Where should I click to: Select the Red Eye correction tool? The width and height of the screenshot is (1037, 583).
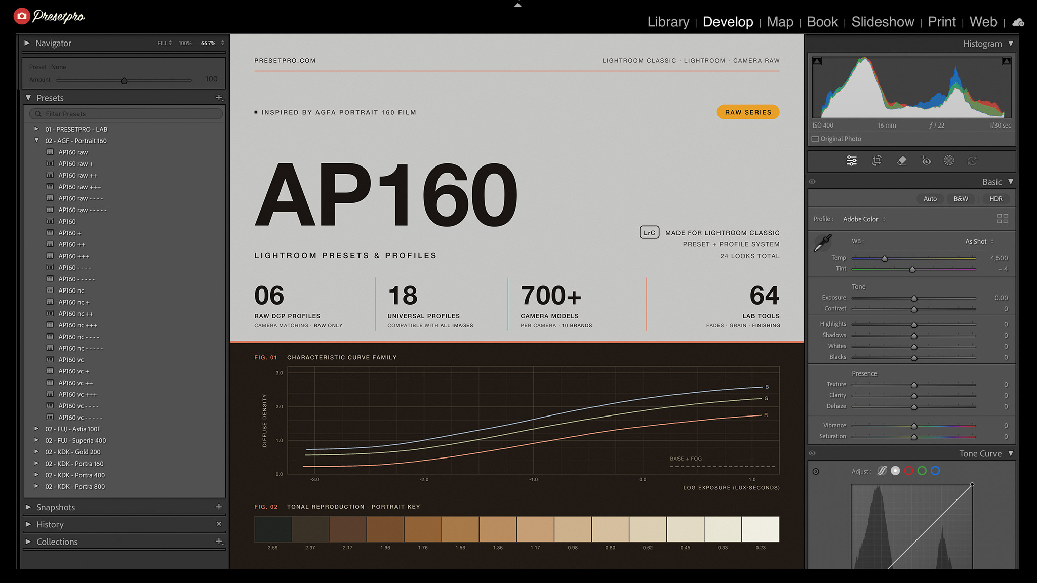(926, 161)
